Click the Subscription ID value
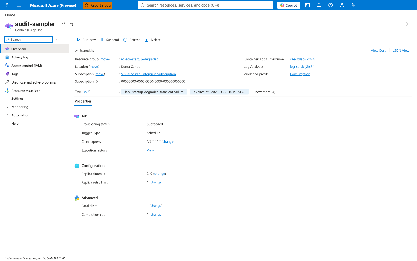The width and height of the screenshot is (417, 261). (x=153, y=81)
